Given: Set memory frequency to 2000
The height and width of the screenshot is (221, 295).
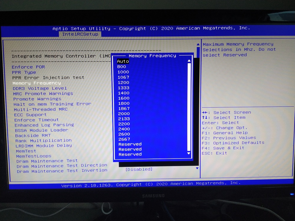Looking at the screenshot, I should [x=124, y=113].
